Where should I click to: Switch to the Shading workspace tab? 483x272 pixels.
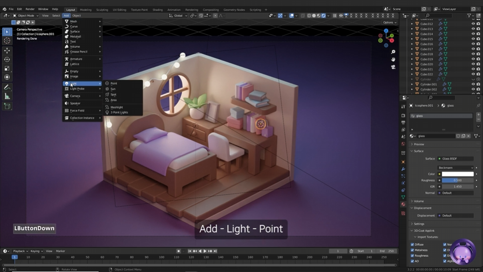click(x=158, y=10)
